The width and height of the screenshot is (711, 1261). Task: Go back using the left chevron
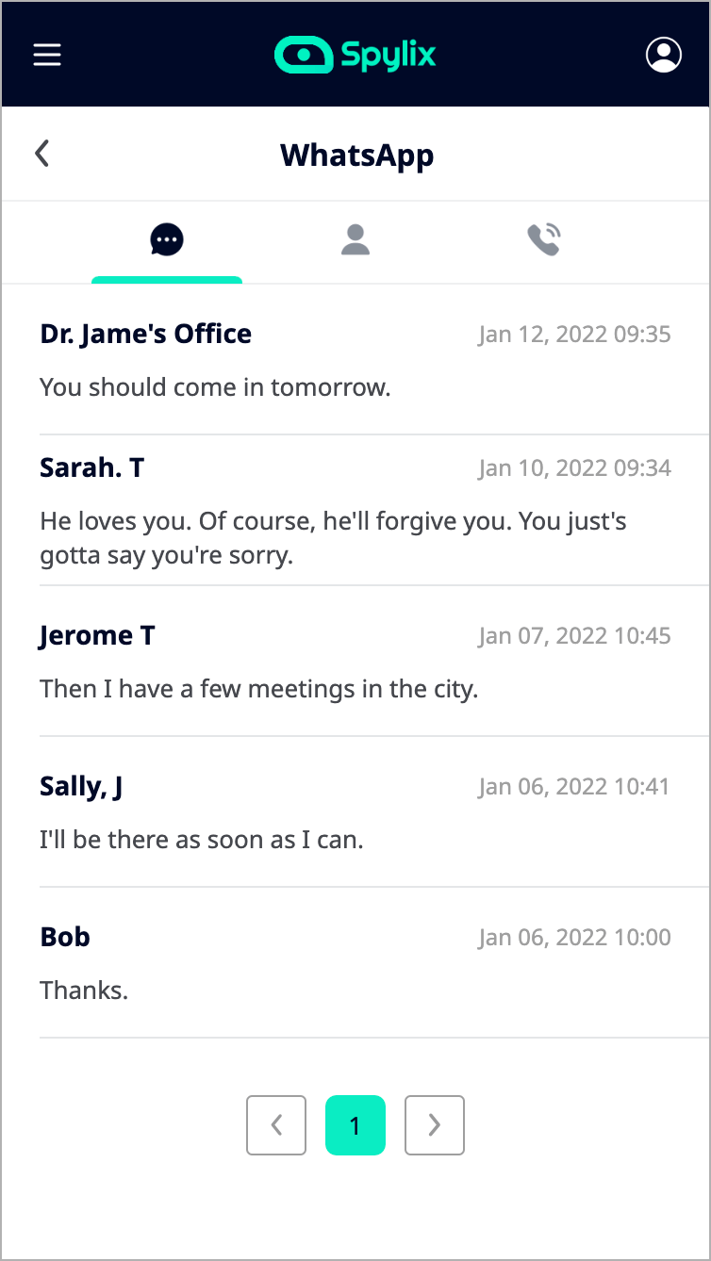tap(41, 154)
